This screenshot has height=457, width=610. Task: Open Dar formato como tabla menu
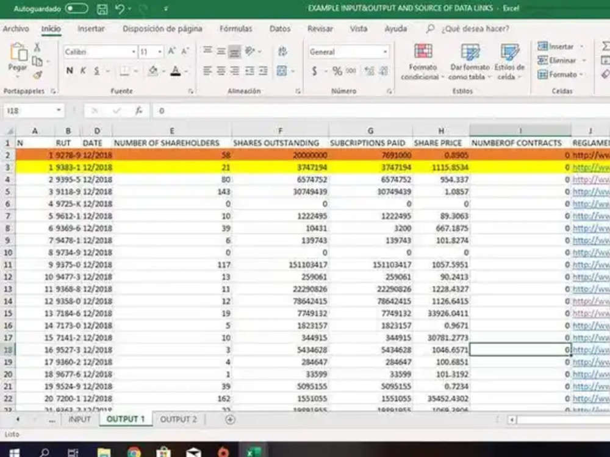(x=470, y=62)
